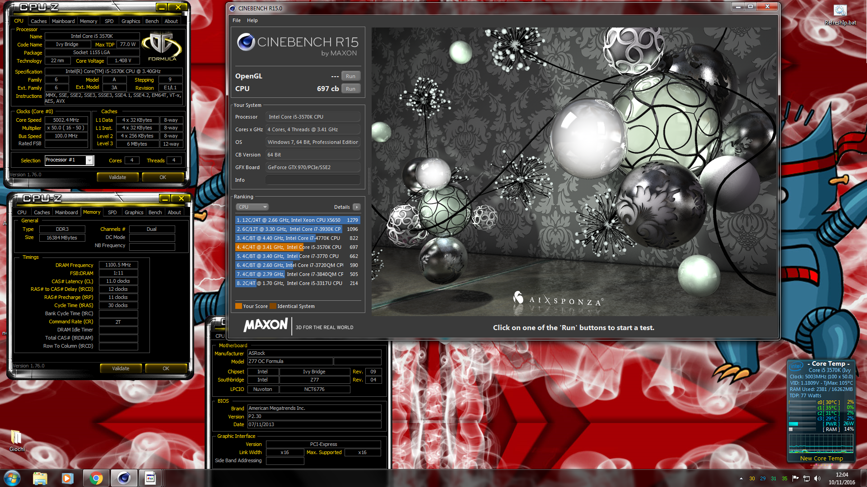Click Validate in CPU-Z Memory window
Image resolution: width=867 pixels, height=487 pixels.
point(121,368)
